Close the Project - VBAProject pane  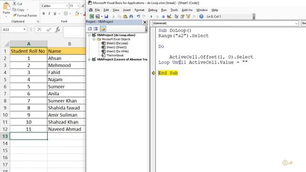[x=145, y=22]
